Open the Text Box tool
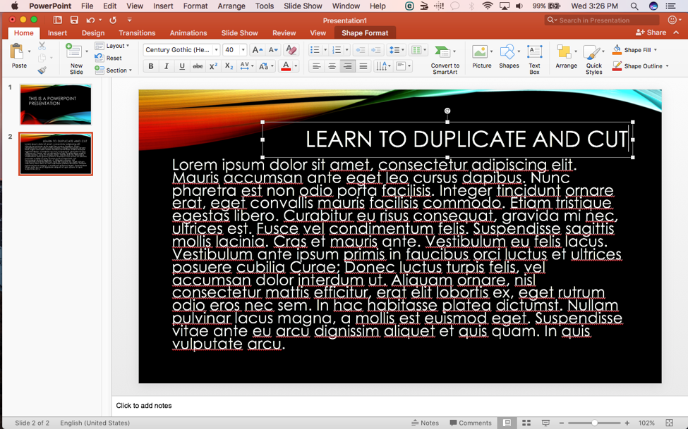This screenshot has height=429, width=688. 534,58
